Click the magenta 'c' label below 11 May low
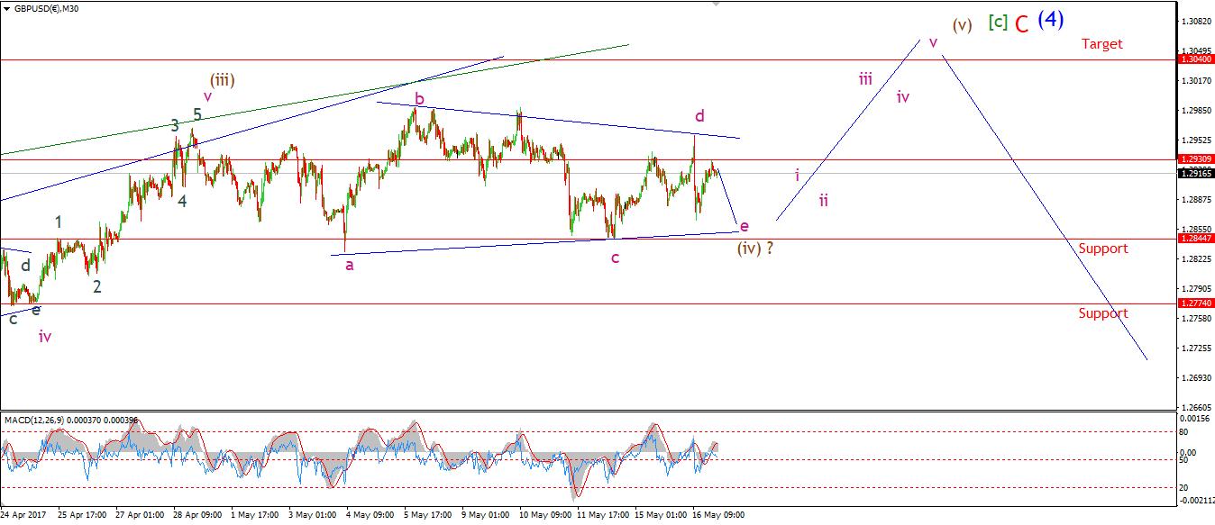This screenshot has width=1215, height=525. pos(615,258)
